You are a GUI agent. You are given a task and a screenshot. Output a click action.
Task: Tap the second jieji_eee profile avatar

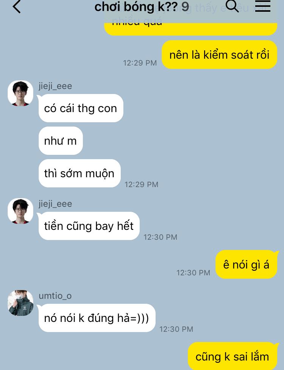coord(20,211)
